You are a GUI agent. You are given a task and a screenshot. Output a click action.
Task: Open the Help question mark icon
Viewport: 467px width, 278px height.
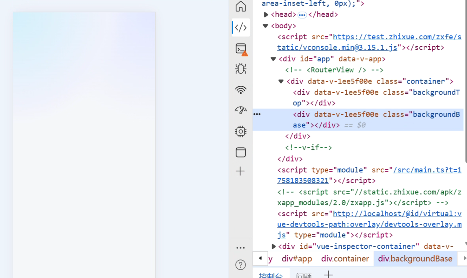pyautogui.click(x=241, y=265)
